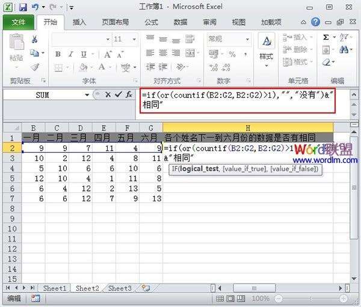Click the AutoSum sigma icon

click(326, 37)
